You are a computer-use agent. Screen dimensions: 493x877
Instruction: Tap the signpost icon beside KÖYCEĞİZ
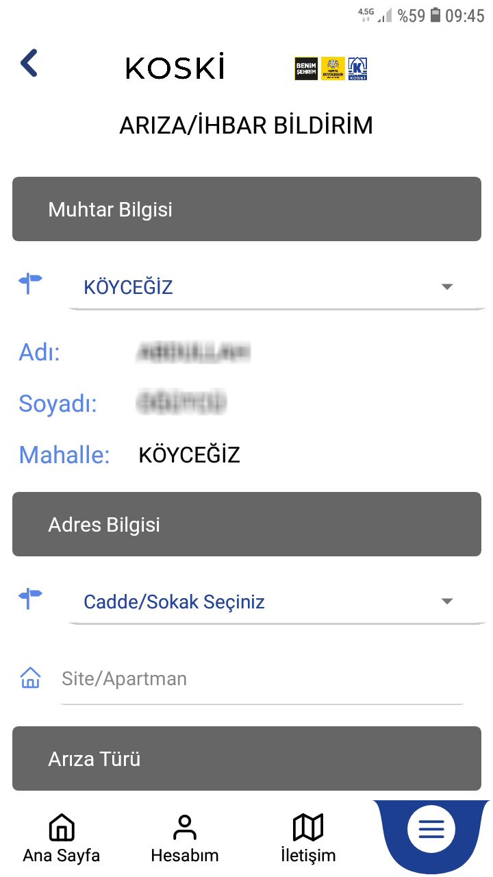click(x=31, y=282)
